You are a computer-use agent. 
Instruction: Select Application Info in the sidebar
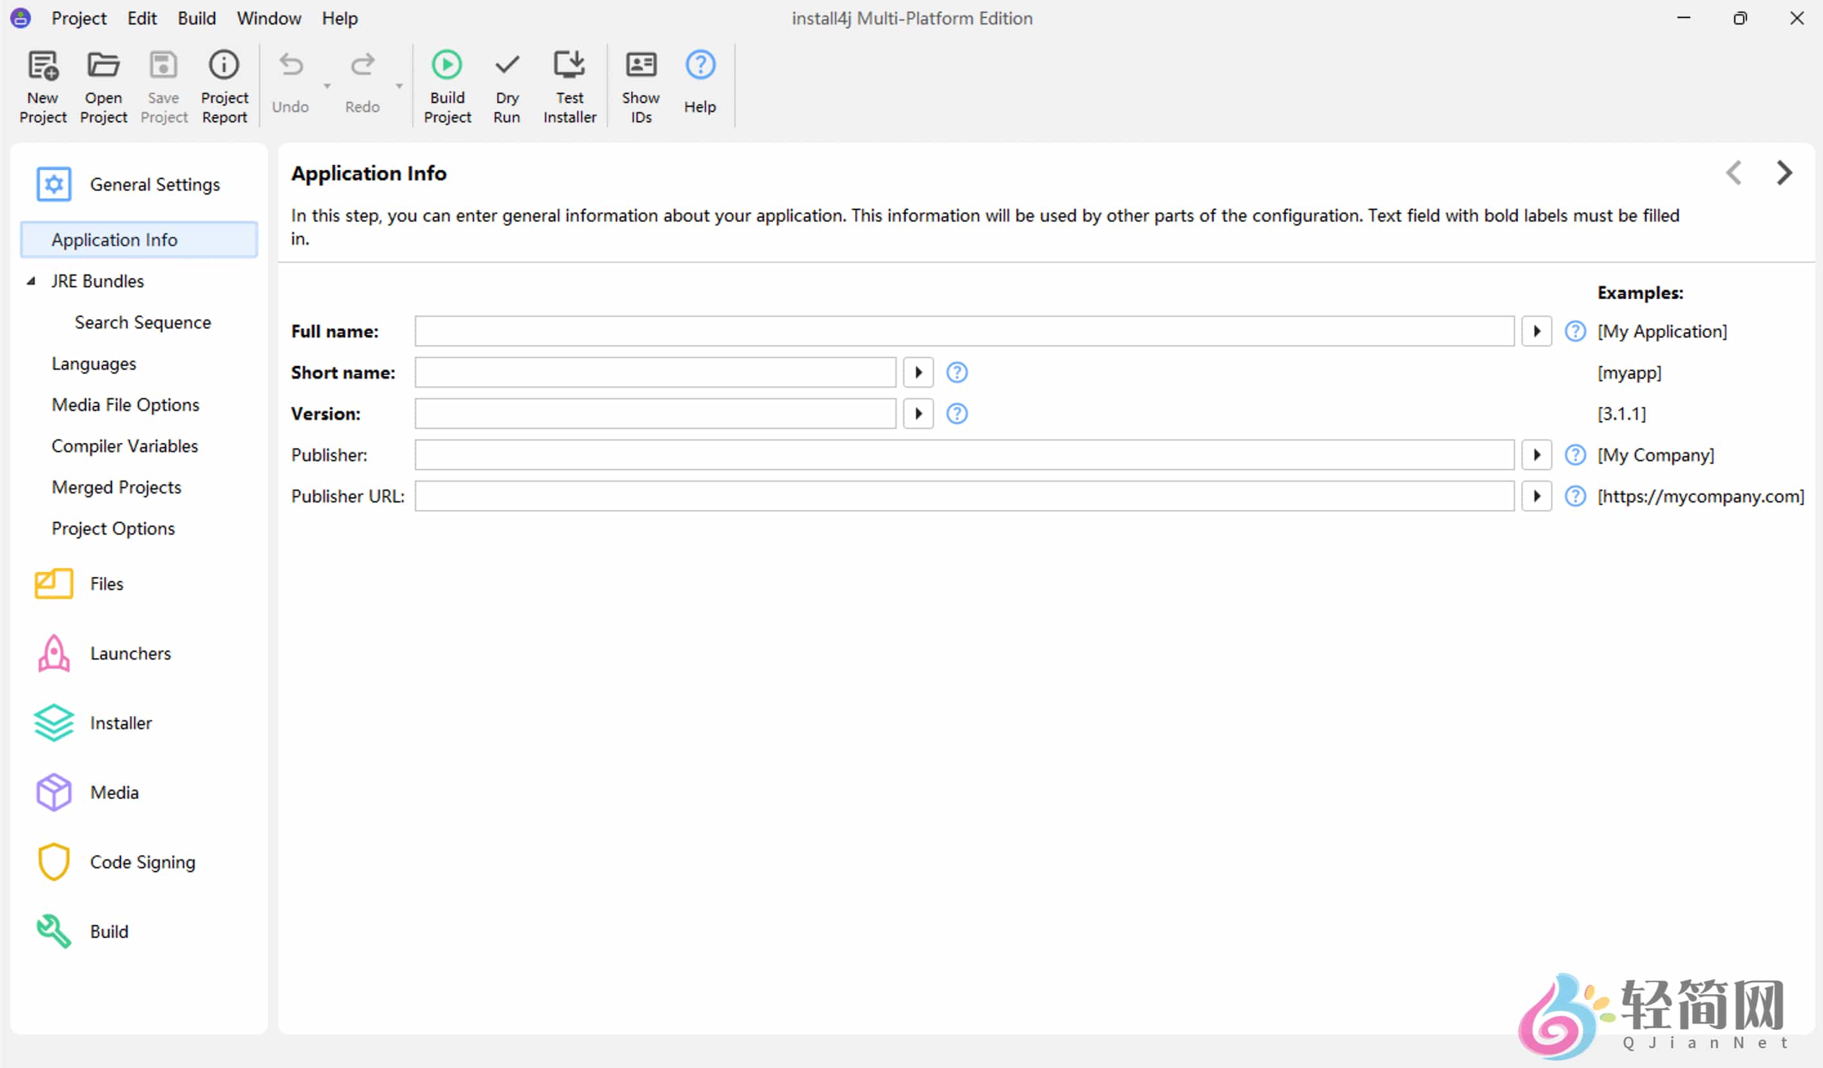(139, 240)
